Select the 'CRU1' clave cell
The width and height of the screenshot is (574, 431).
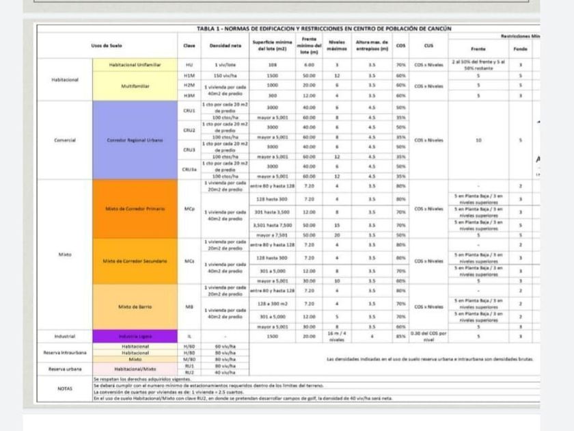(189, 111)
